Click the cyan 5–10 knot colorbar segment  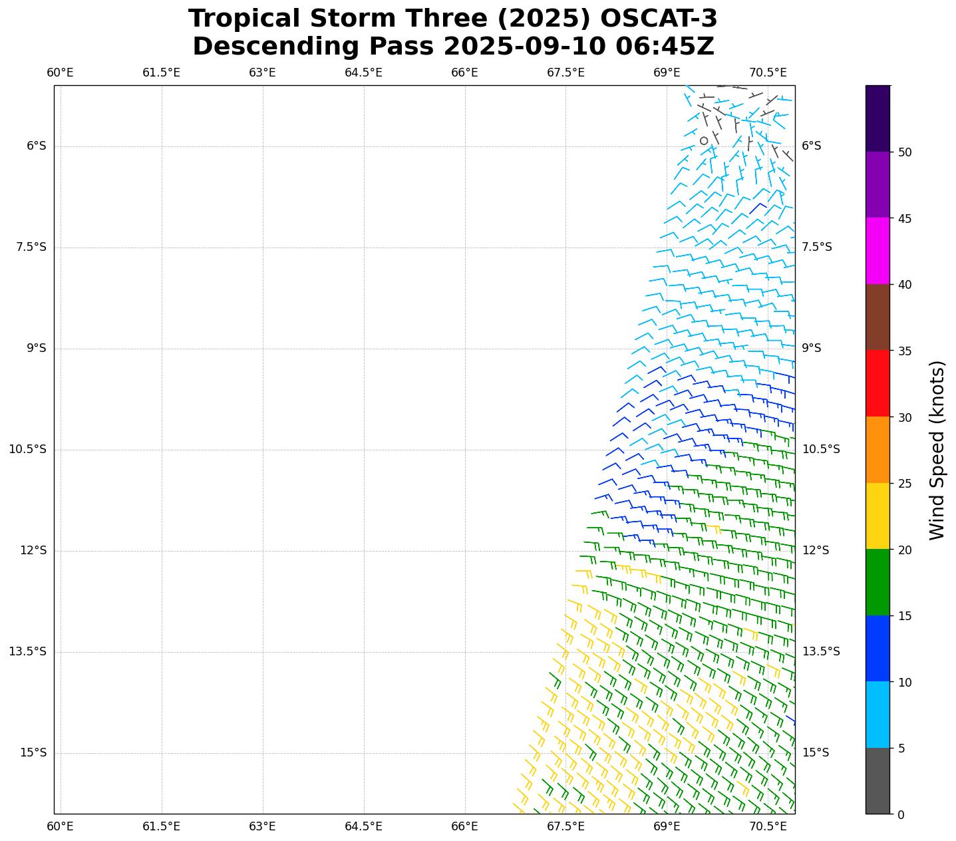pos(877,715)
